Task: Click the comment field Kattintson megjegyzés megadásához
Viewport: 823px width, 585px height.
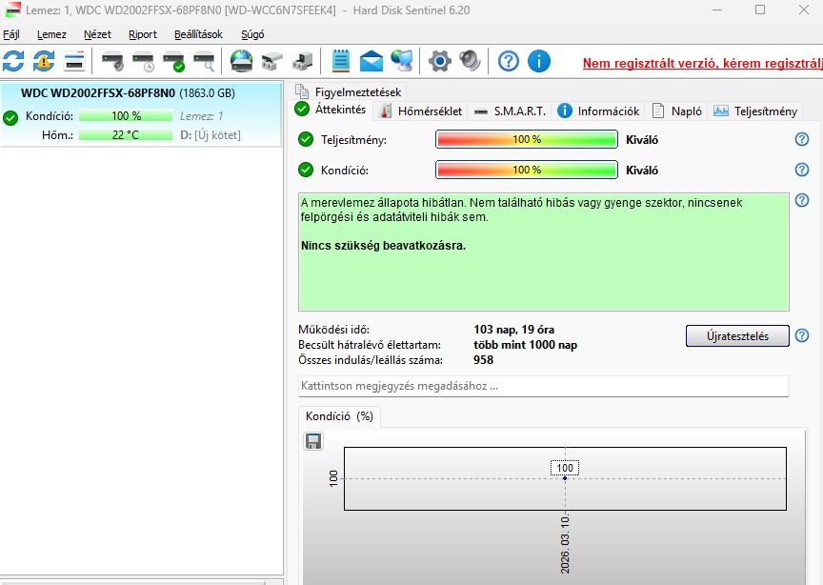Action: pos(543,386)
